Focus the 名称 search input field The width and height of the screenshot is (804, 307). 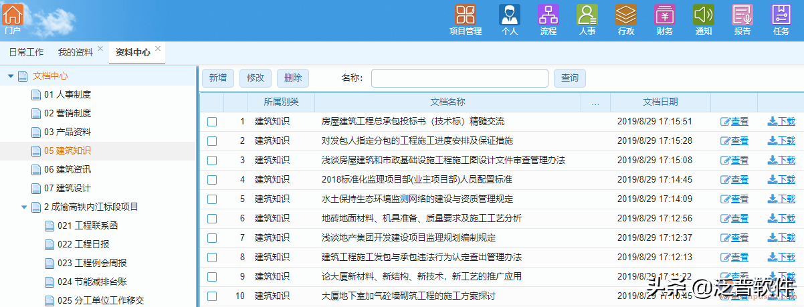click(x=460, y=78)
